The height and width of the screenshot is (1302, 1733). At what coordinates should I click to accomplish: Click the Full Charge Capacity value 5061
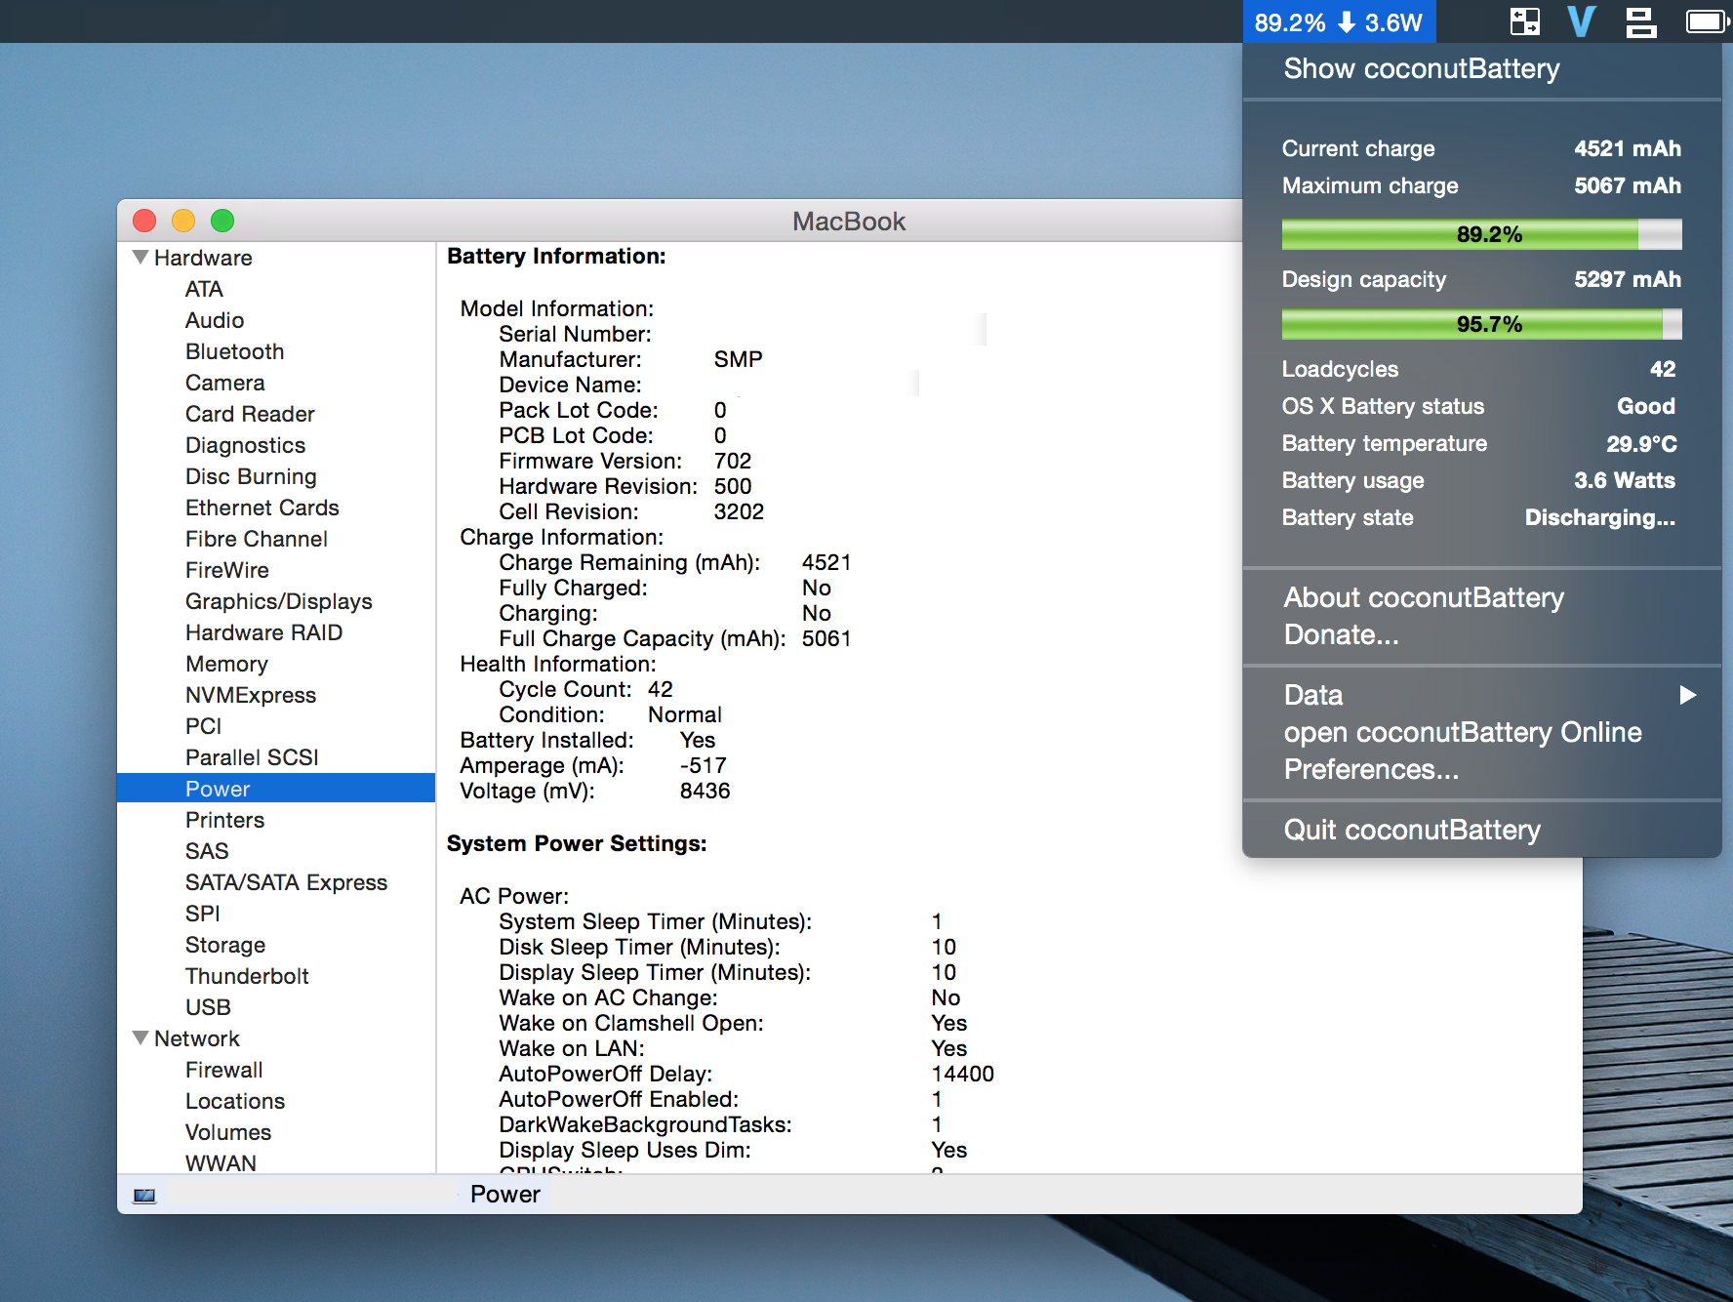(x=826, y=638)
